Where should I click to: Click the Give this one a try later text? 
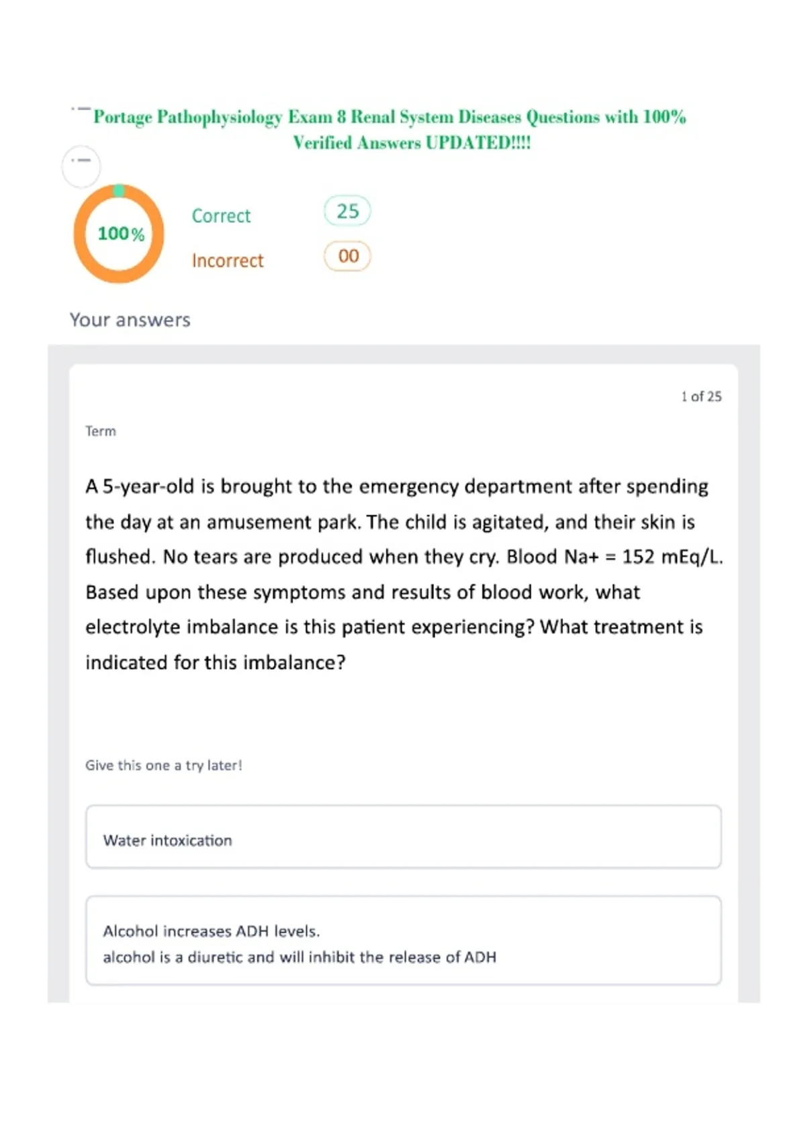[x=164, y=765]
